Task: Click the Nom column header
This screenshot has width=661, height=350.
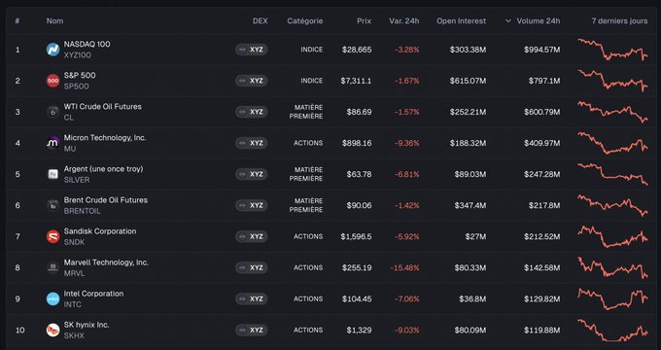Action: [54, 21]
